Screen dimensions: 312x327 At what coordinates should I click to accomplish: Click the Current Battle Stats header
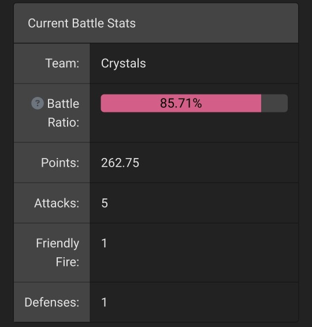(x=81, y=23)
